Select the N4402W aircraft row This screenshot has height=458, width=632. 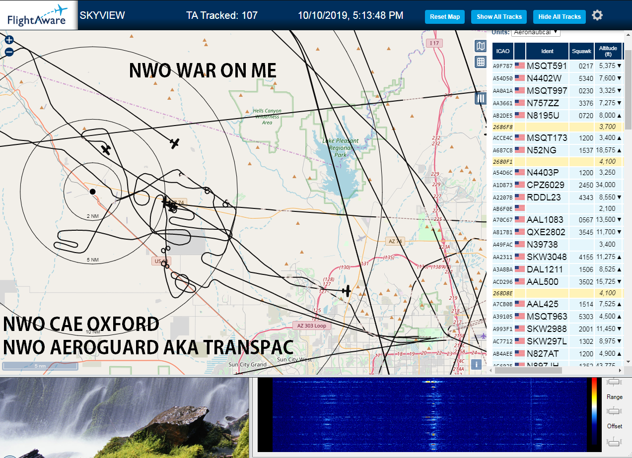(557, 78)
